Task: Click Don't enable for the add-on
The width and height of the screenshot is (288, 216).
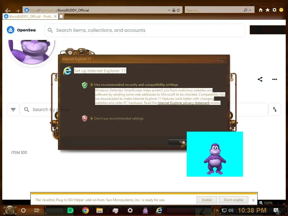Action: pyautogui.click(x=233, y=200)
